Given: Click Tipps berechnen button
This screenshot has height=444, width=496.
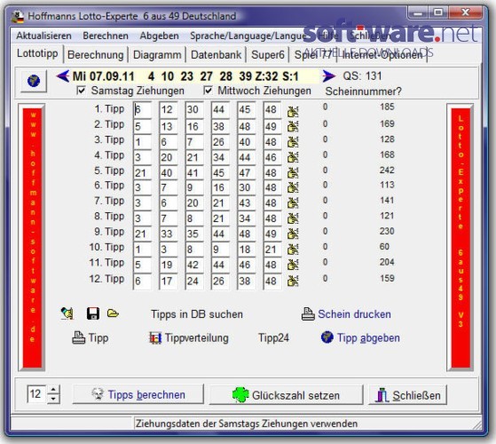Looking at the screenshot, I should tap(138, 394).
